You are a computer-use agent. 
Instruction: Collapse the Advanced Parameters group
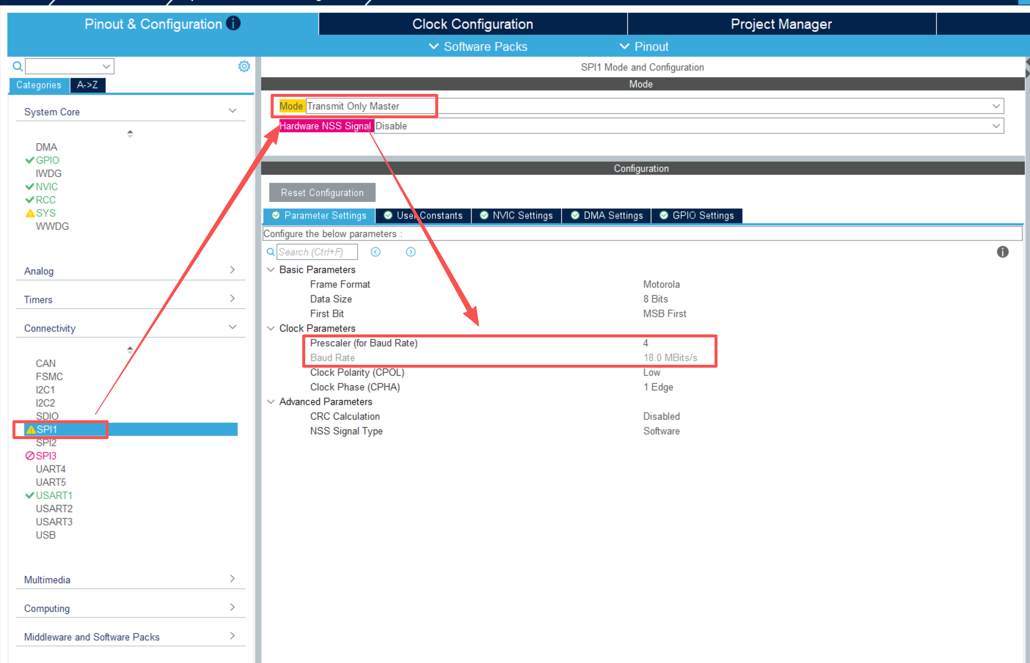point(270,402)
